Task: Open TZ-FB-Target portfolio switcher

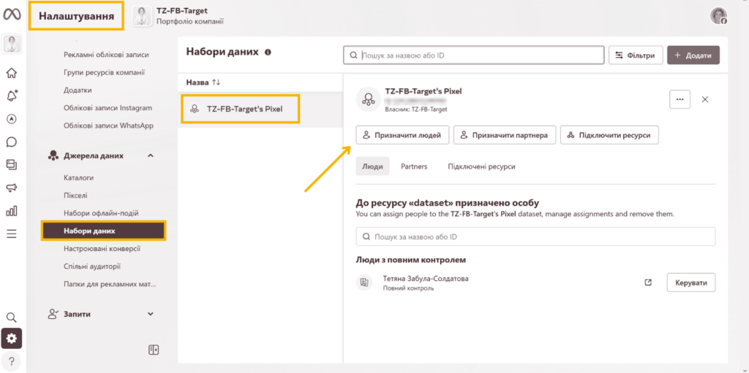Action: pos(178,16)
